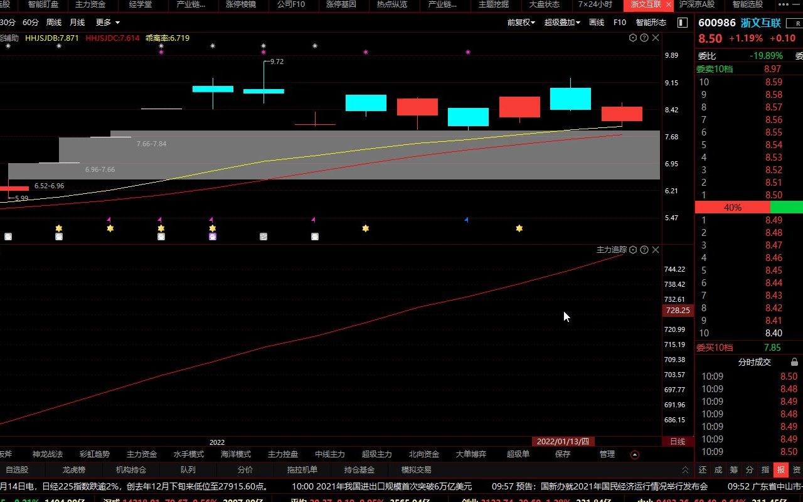Screen dimensions: 803x502
Task: Open the 涨停棱镜 top tab
Action: (241, 4)
